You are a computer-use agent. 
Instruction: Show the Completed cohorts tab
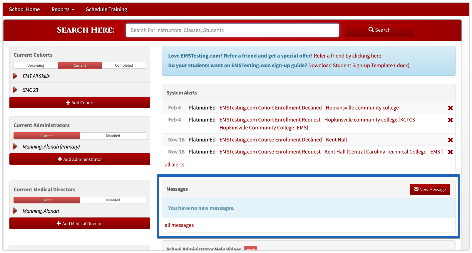[x=124, y=65]
